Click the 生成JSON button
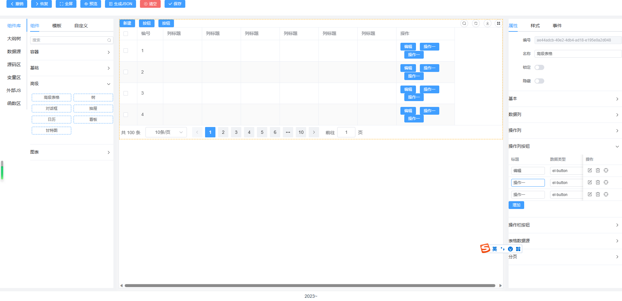This screenshot has height=301, width=622. click(x=121, y=4)
